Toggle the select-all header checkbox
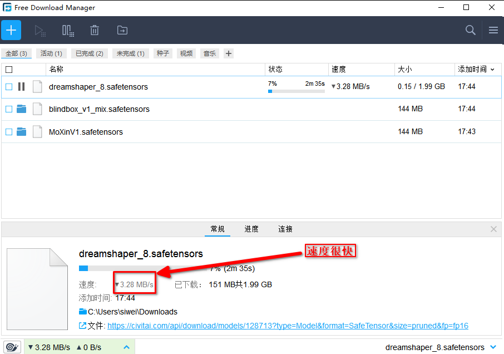Image resolution: width=504 pixels, height=354 pixels. pos(9,70)
